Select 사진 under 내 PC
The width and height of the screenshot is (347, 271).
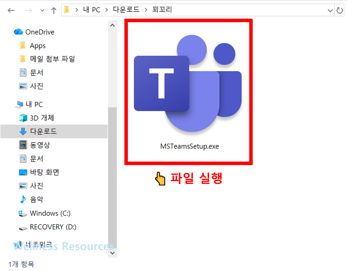point(36,186)
